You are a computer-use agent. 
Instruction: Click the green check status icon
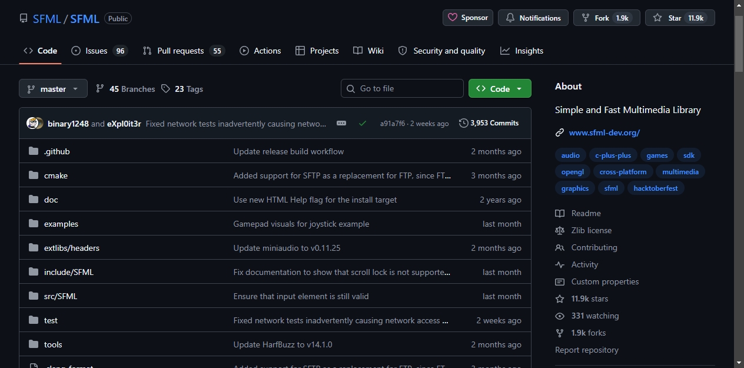363,123
